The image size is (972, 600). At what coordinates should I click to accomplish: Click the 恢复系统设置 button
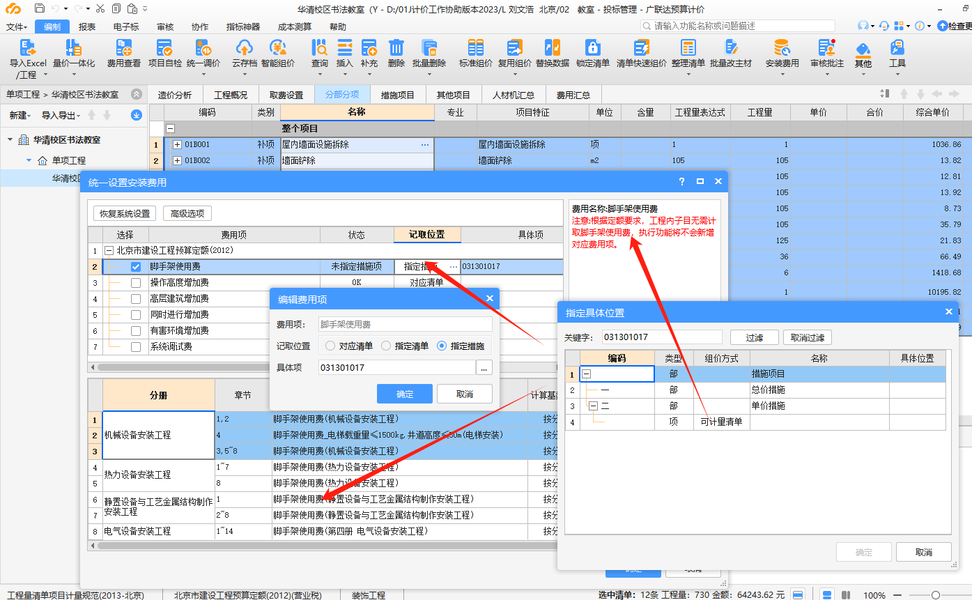click(125, 213)
